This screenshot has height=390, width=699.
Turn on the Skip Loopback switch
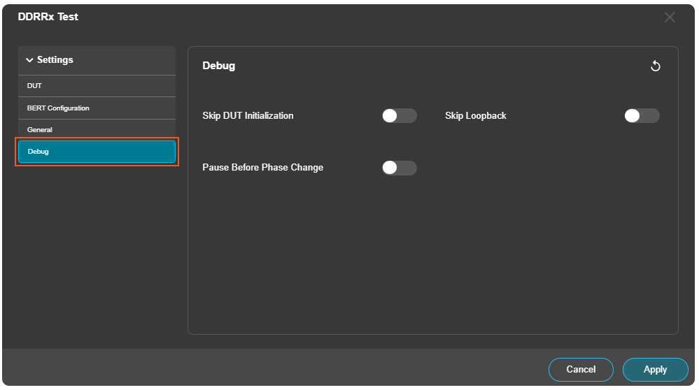642,116
